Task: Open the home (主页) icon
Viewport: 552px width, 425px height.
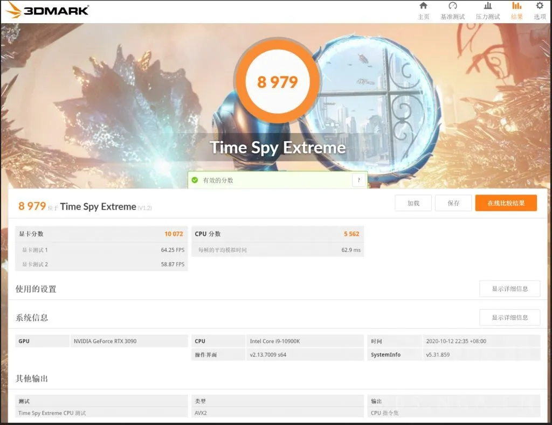Action: coord(424,5)
